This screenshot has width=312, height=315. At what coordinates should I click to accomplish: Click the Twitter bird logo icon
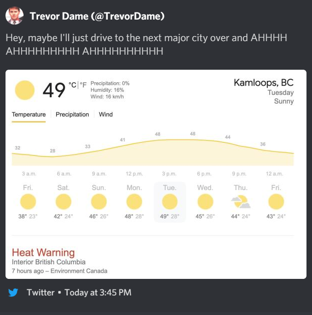[x=13, y=292]
